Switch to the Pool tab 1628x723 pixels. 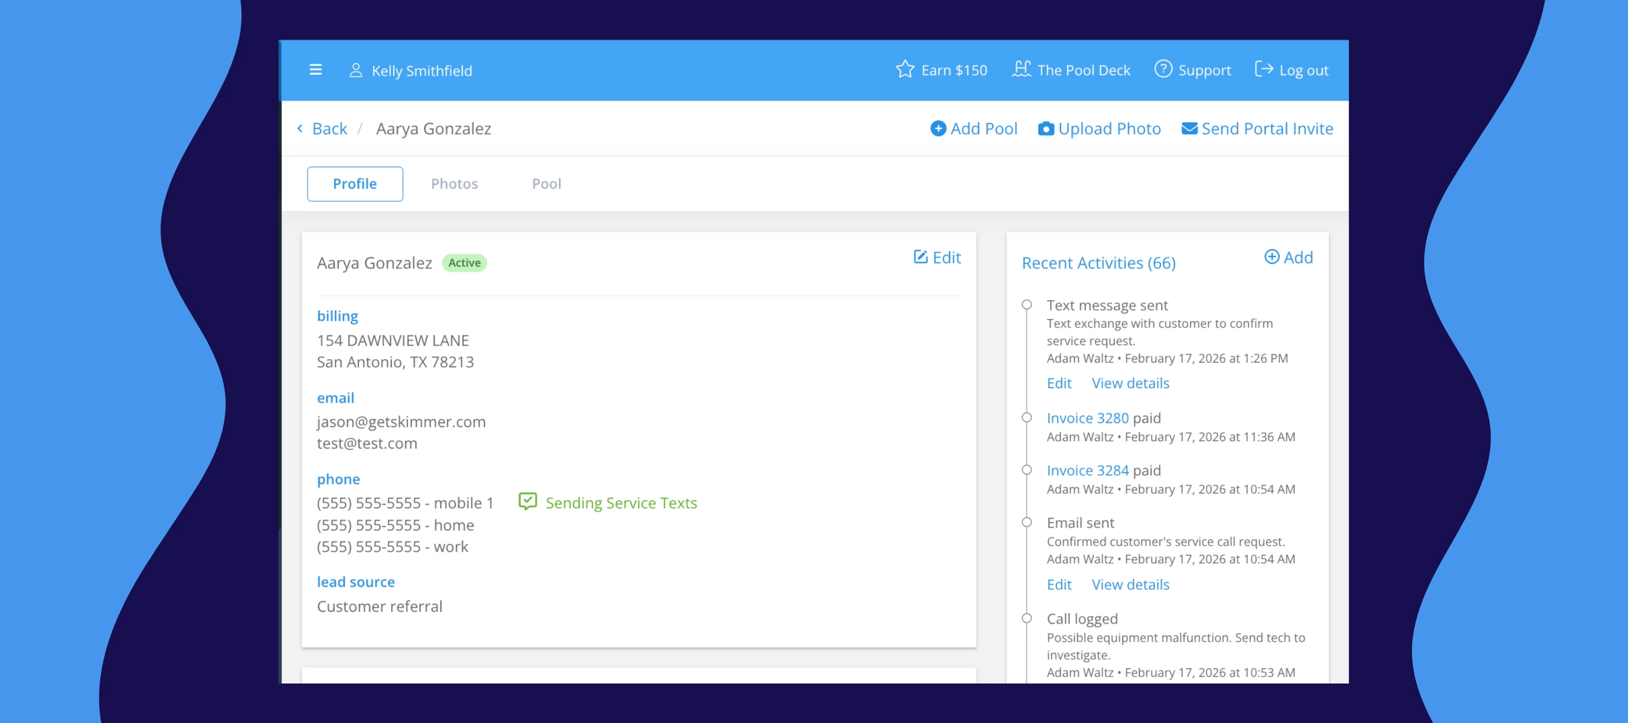click(x=546, y=184)
